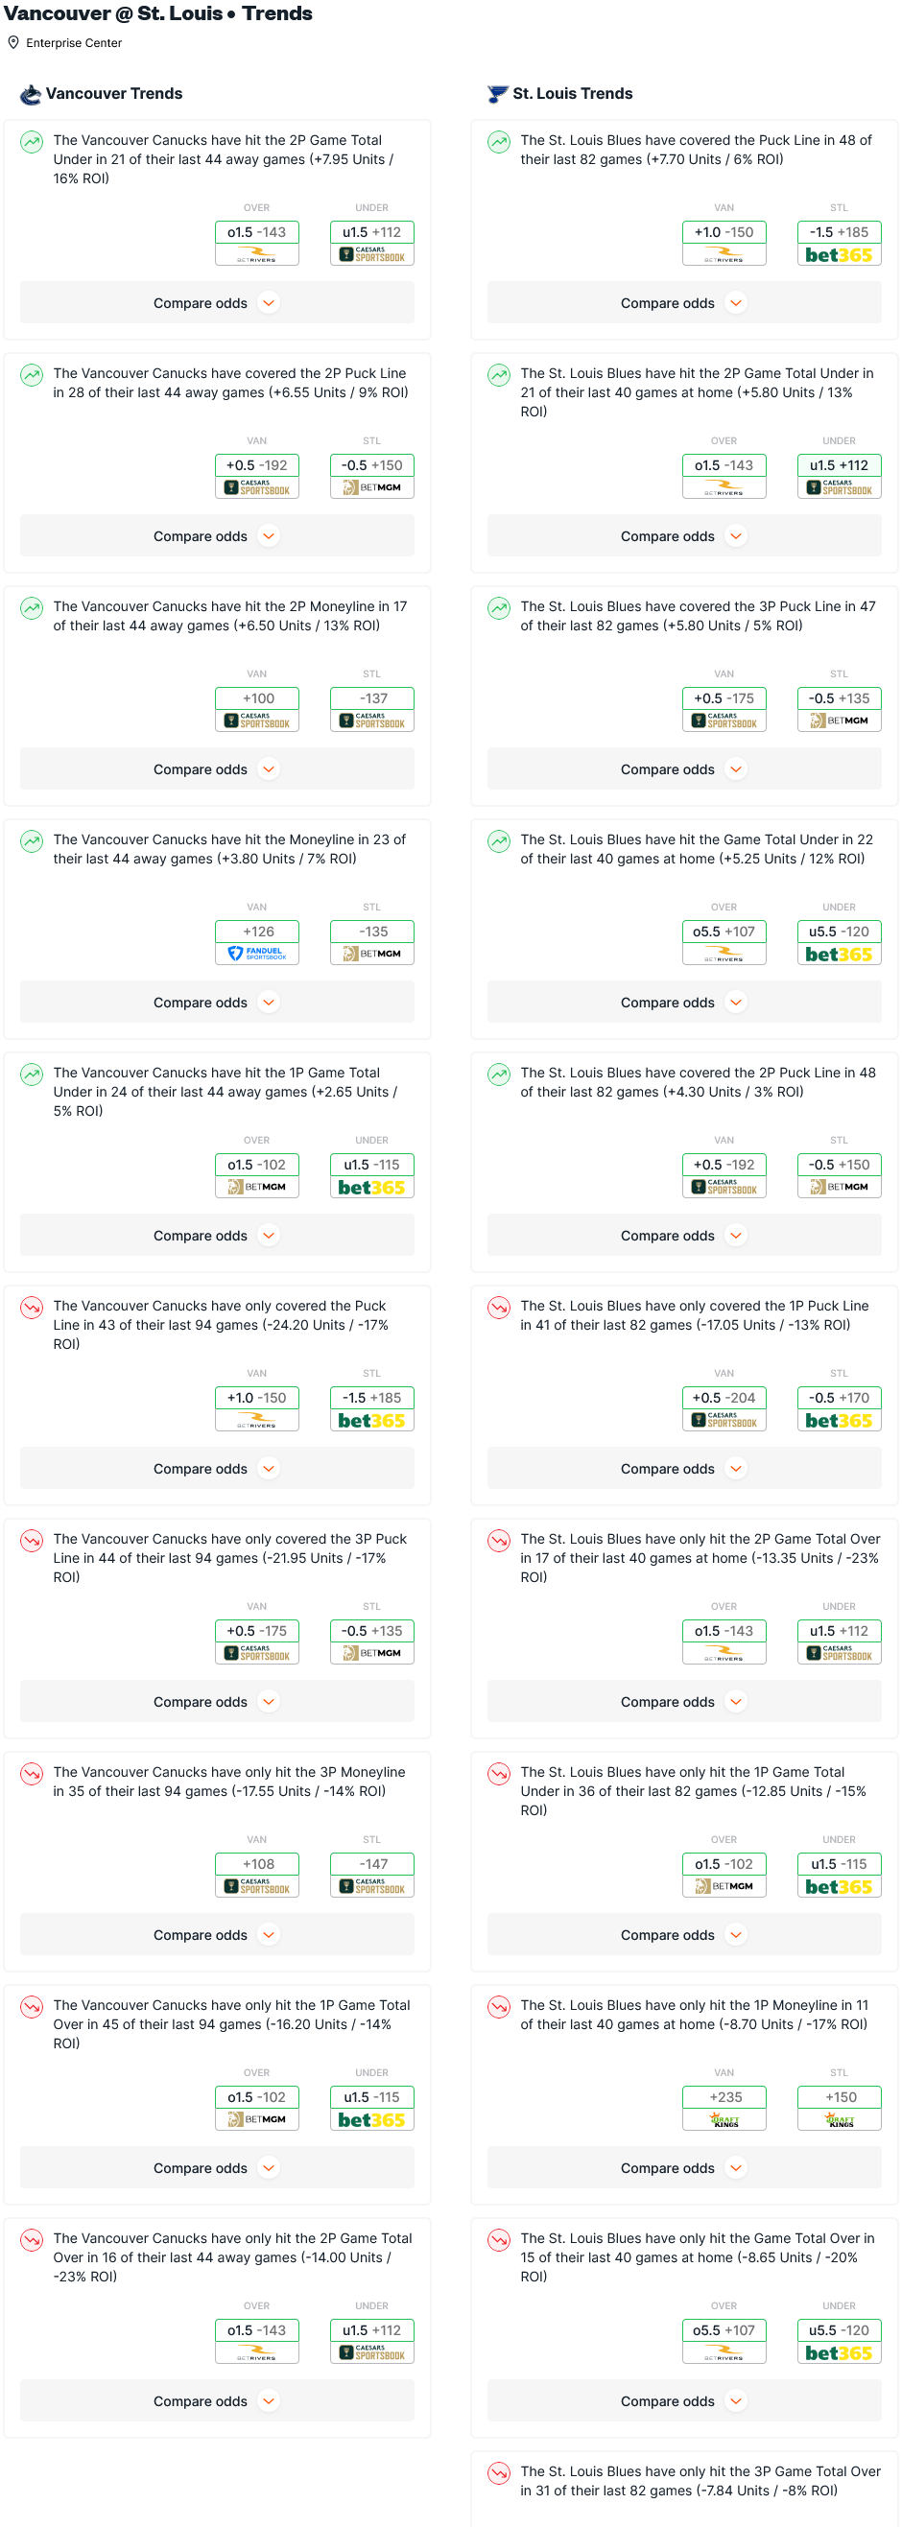
Task: Click green uptrend icon beside Canucks 2P Moneyline trend
Action: pyautogui.click(x=33, y=608)
